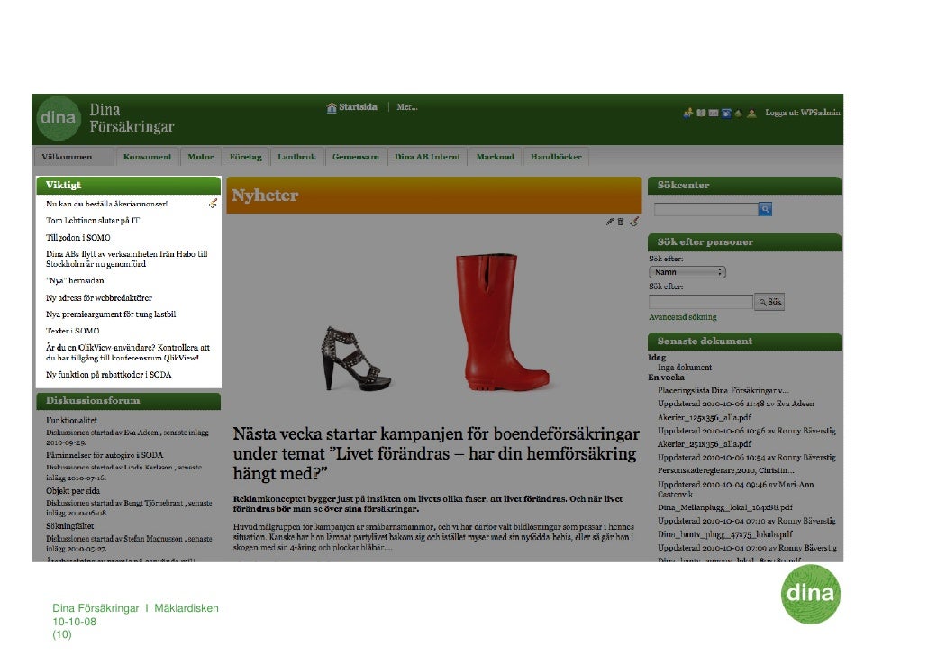Open 'Dina ABs flytt av verksamheten' item

pyautogui.click(x=127, y=259)
